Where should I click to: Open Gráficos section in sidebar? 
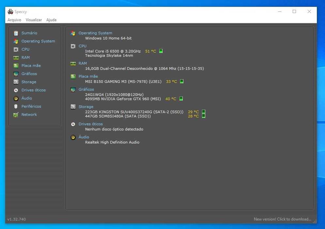(x=29, y=74)
